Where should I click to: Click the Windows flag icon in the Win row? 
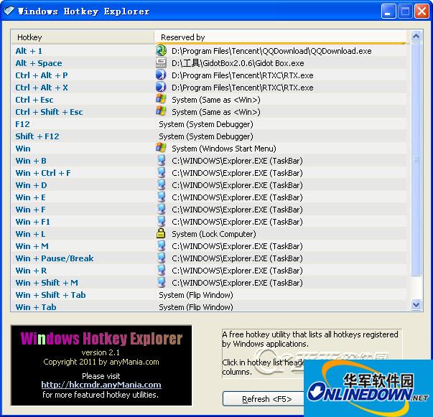(x=161, y=148)
